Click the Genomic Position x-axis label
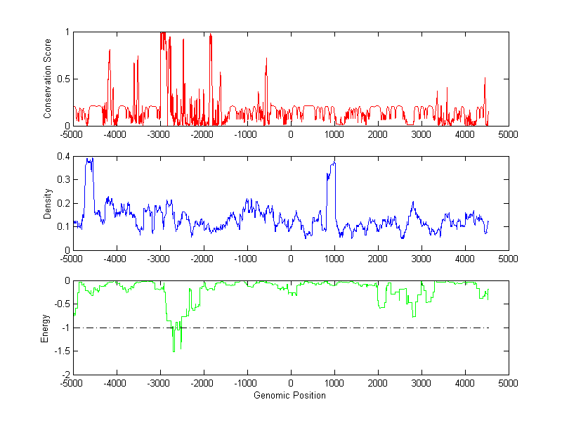 [290, 396]
